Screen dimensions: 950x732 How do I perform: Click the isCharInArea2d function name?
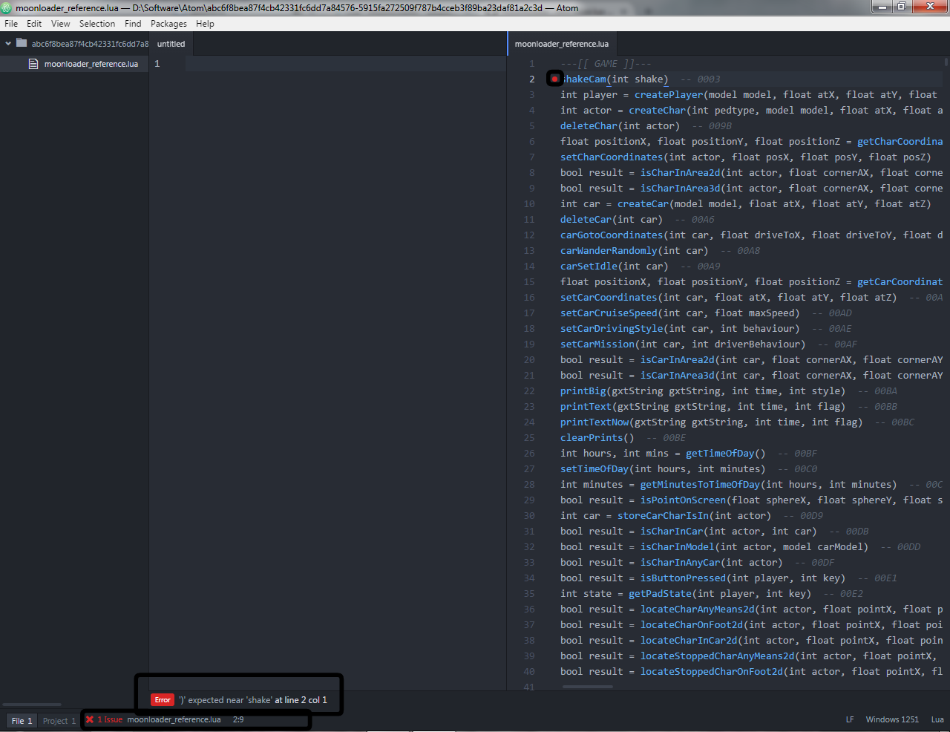[680, 173]
